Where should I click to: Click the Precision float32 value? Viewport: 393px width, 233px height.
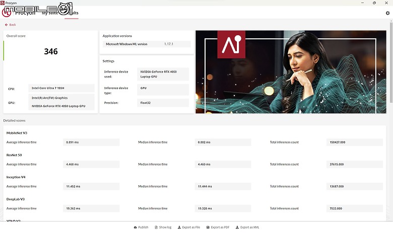163,103
